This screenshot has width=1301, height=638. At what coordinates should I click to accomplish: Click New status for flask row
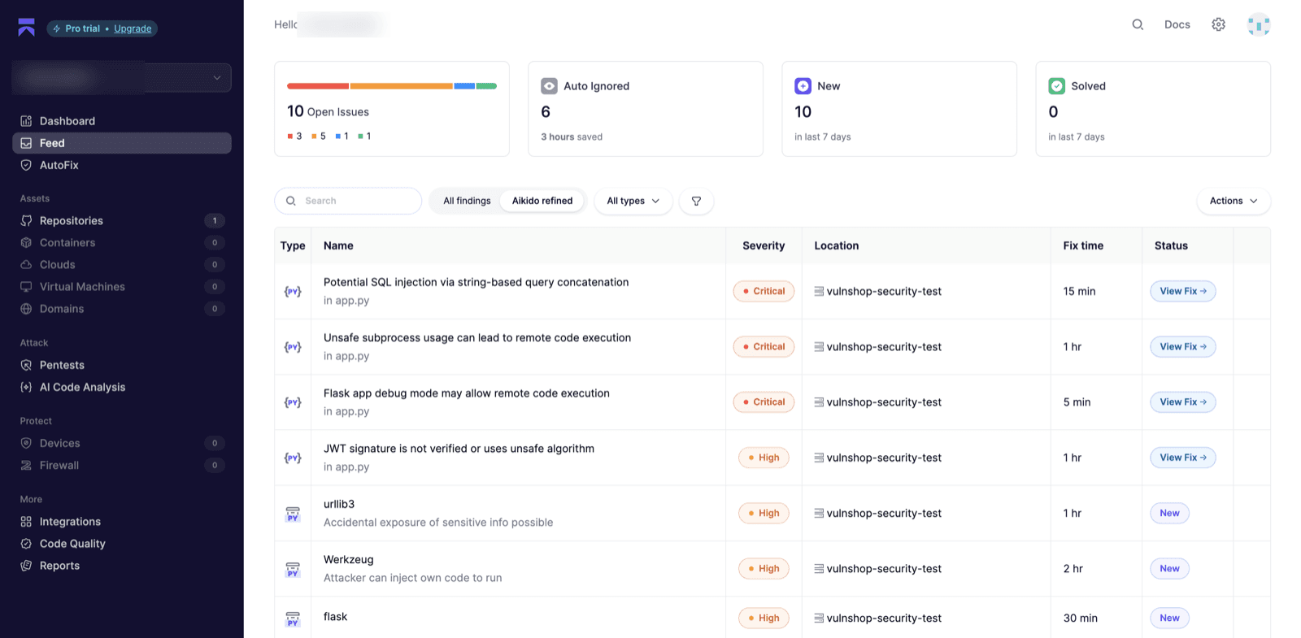[x=1169, y=618]
